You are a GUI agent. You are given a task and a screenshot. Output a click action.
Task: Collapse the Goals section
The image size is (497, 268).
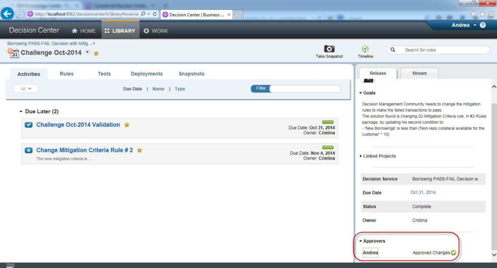(361, 93)
